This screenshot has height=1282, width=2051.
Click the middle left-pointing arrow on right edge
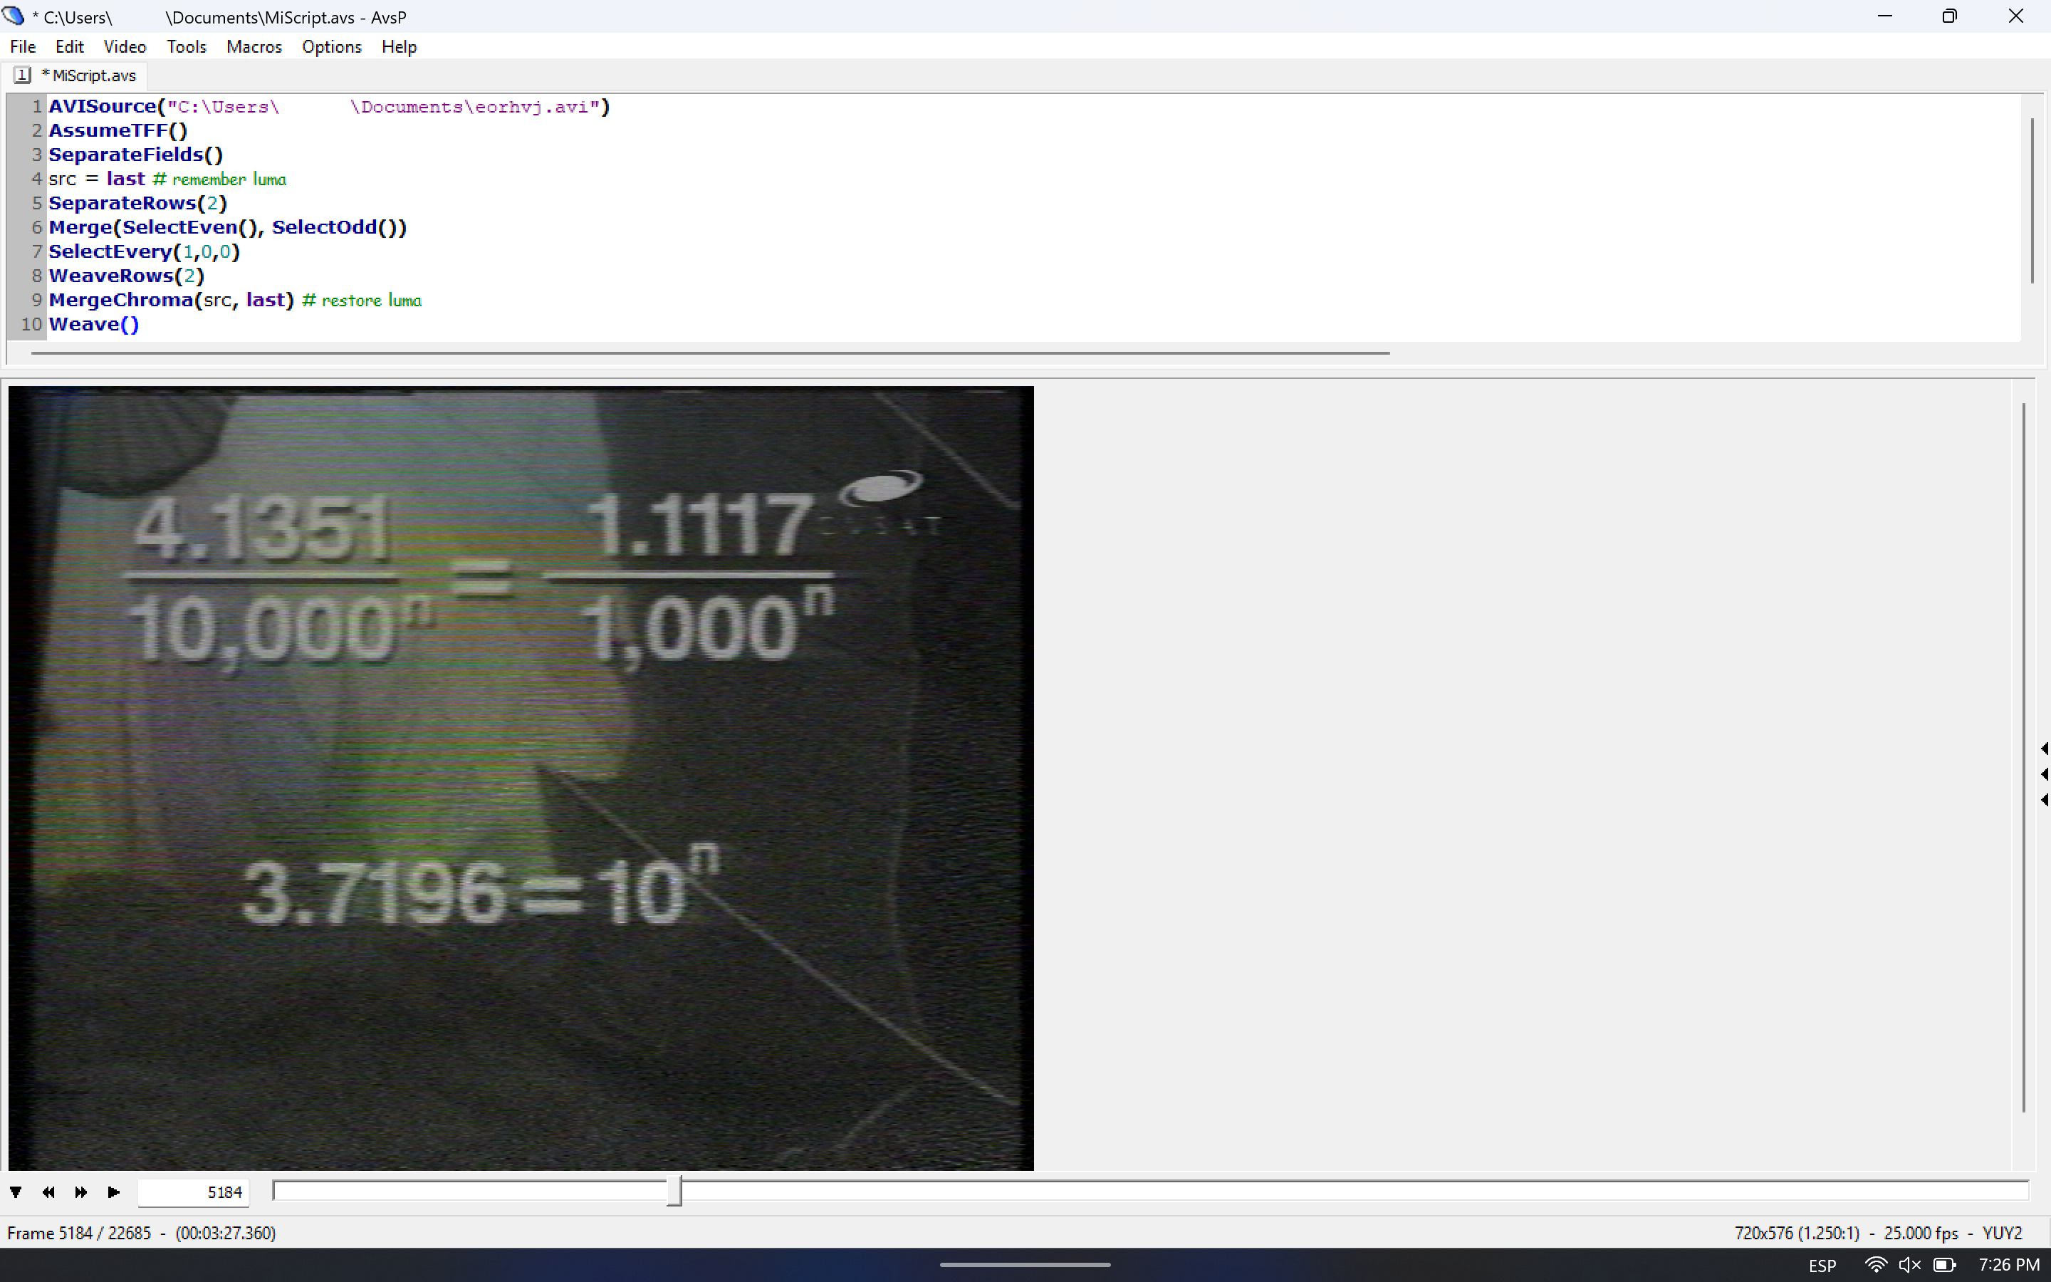point(2044,774)
